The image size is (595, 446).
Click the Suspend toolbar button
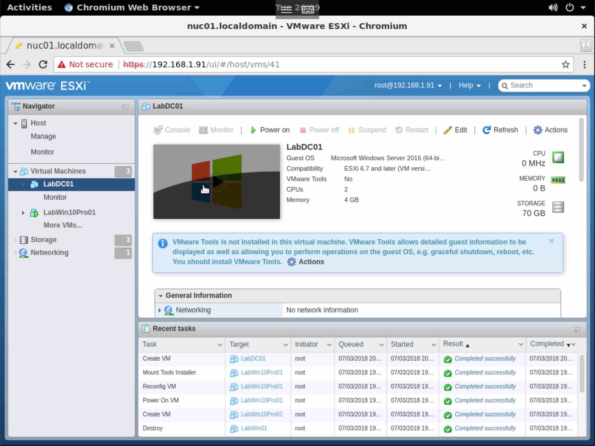(x=367, y=130)
